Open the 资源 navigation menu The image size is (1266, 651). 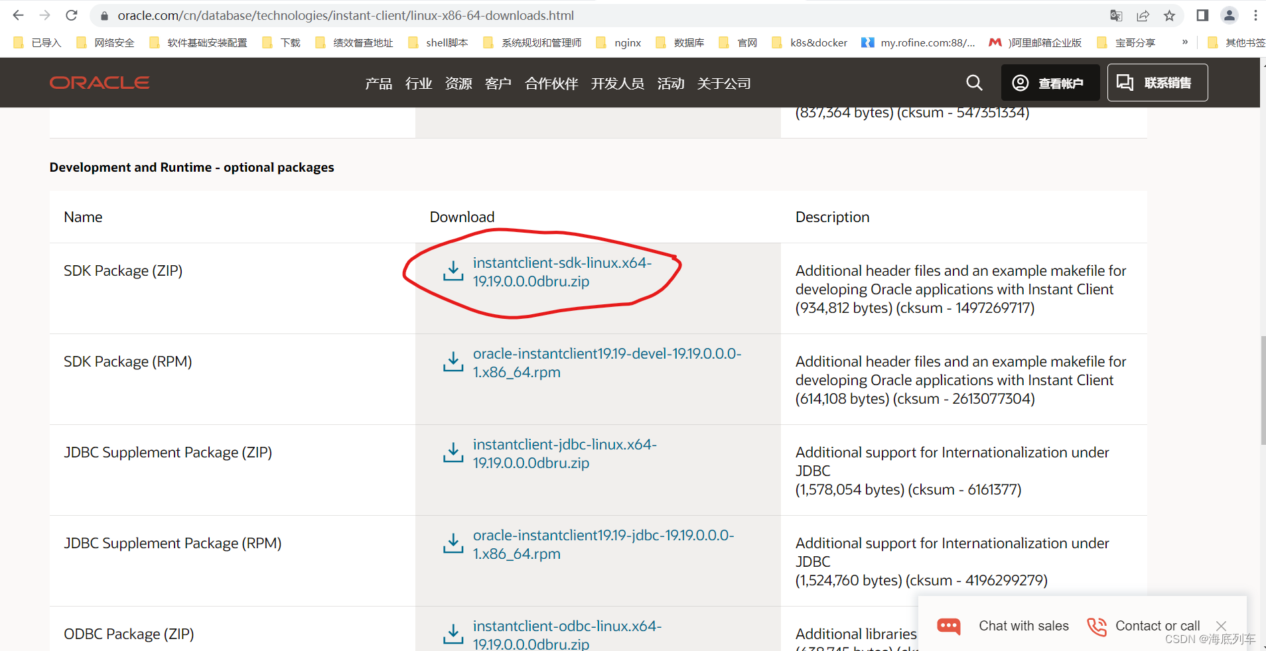tap(458, 84)
